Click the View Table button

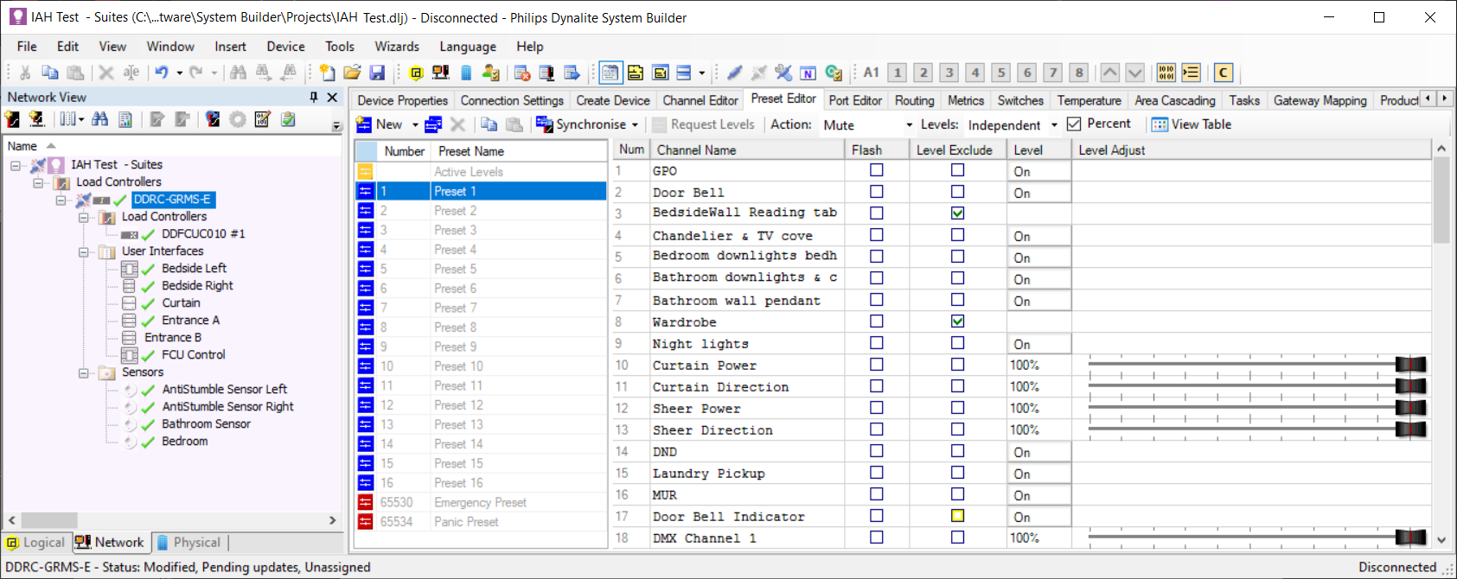point(1192,124)
